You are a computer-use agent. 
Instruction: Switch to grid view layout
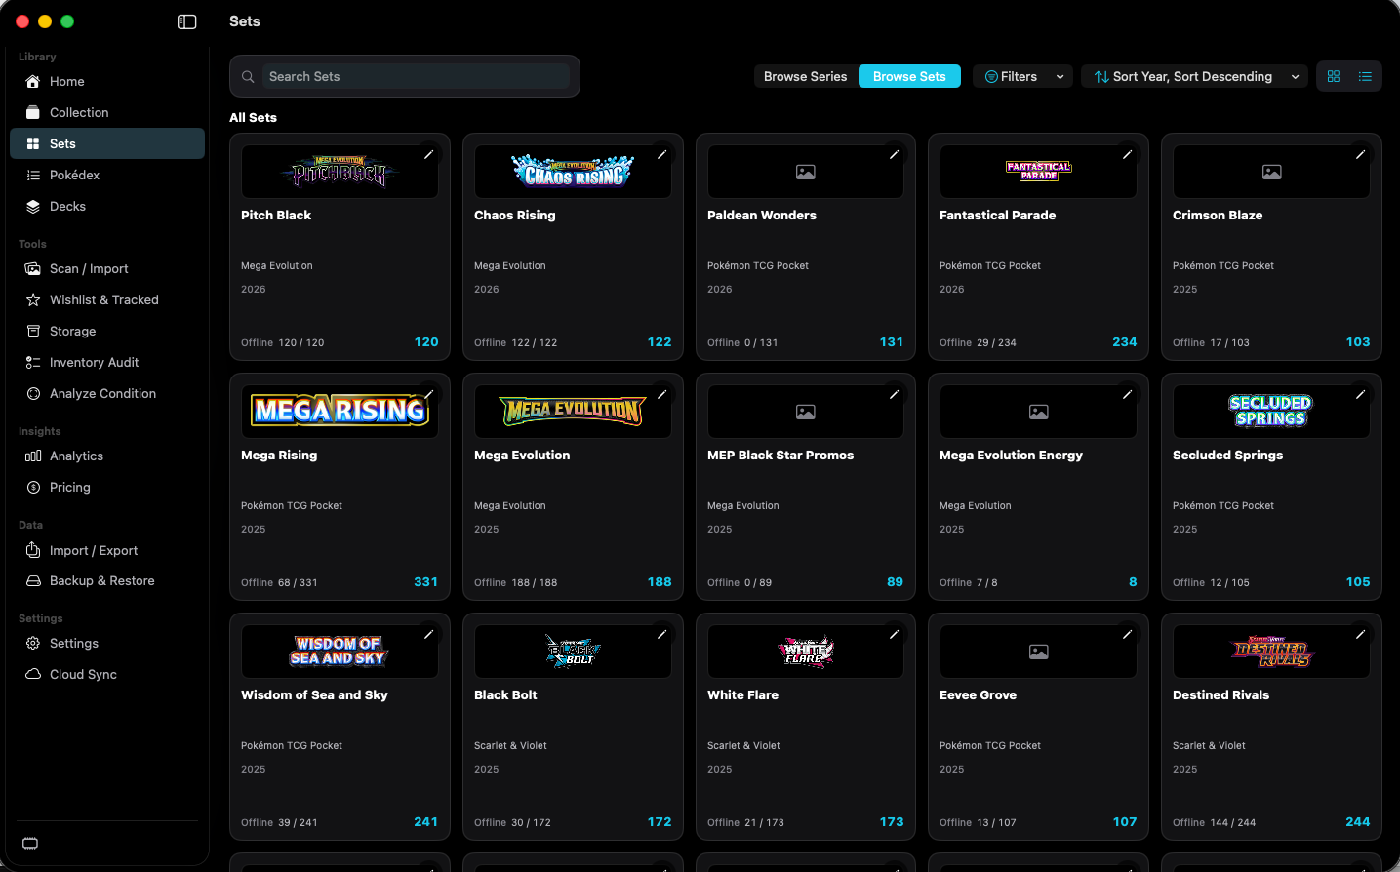point(1334,76)
